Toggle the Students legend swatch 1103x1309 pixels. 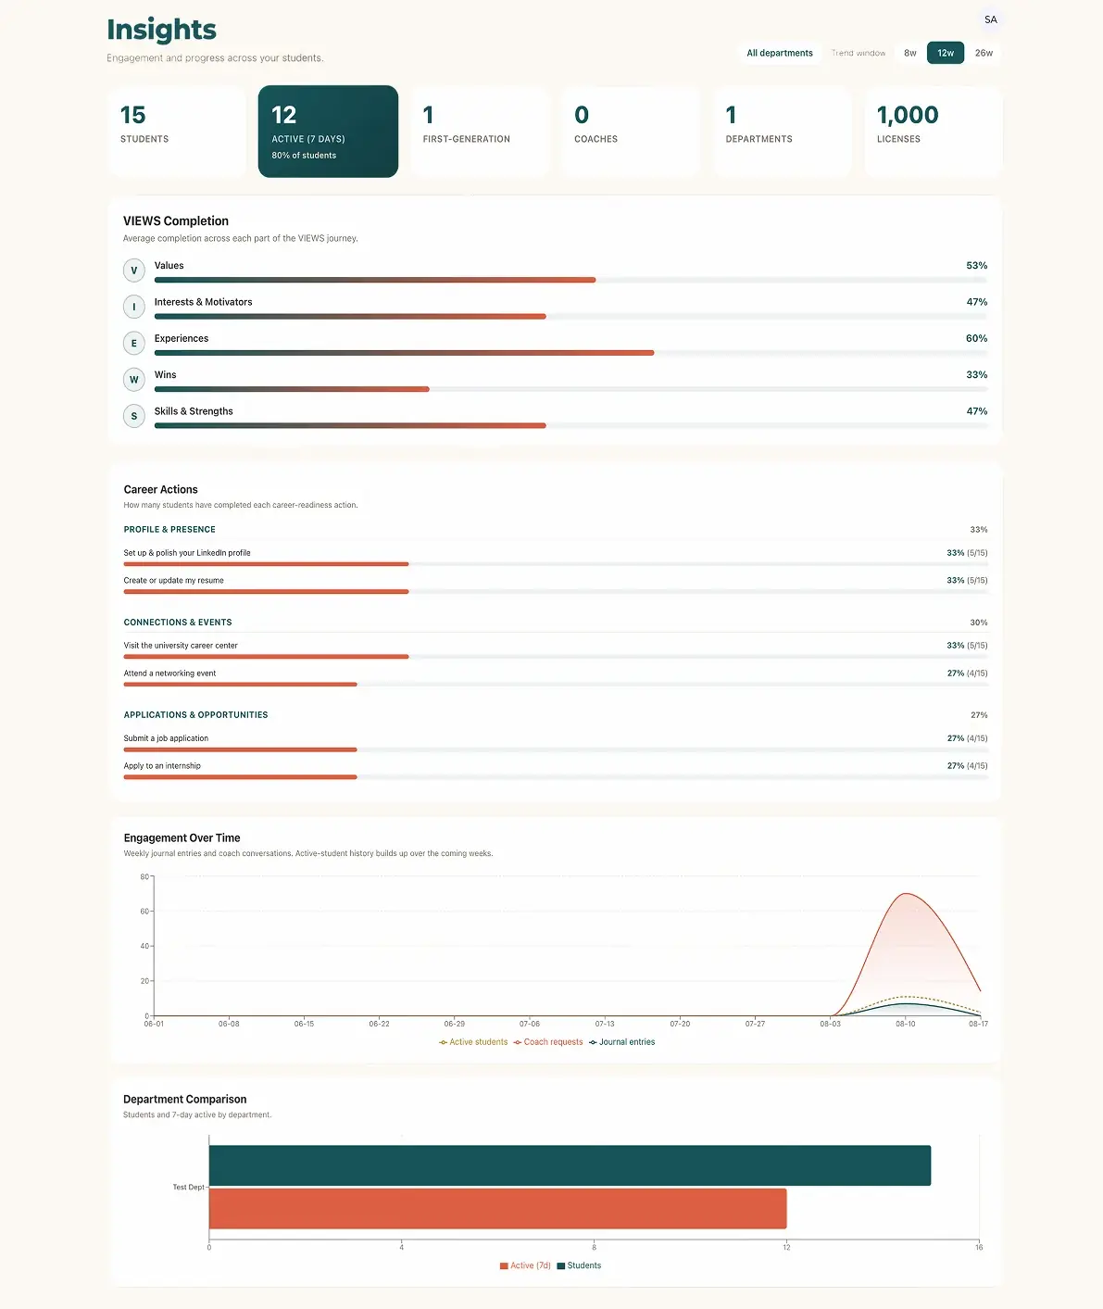560,1265
